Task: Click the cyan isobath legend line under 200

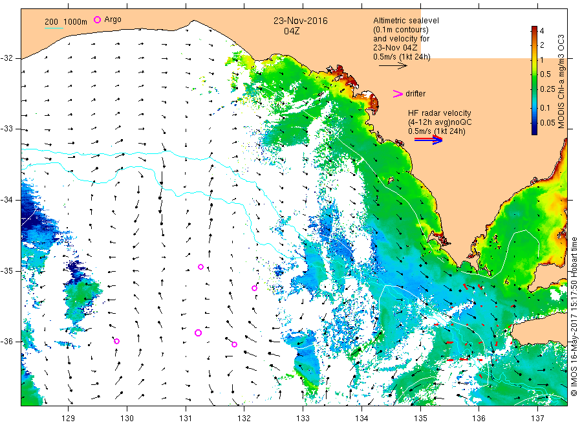Action: click(54, 28)
